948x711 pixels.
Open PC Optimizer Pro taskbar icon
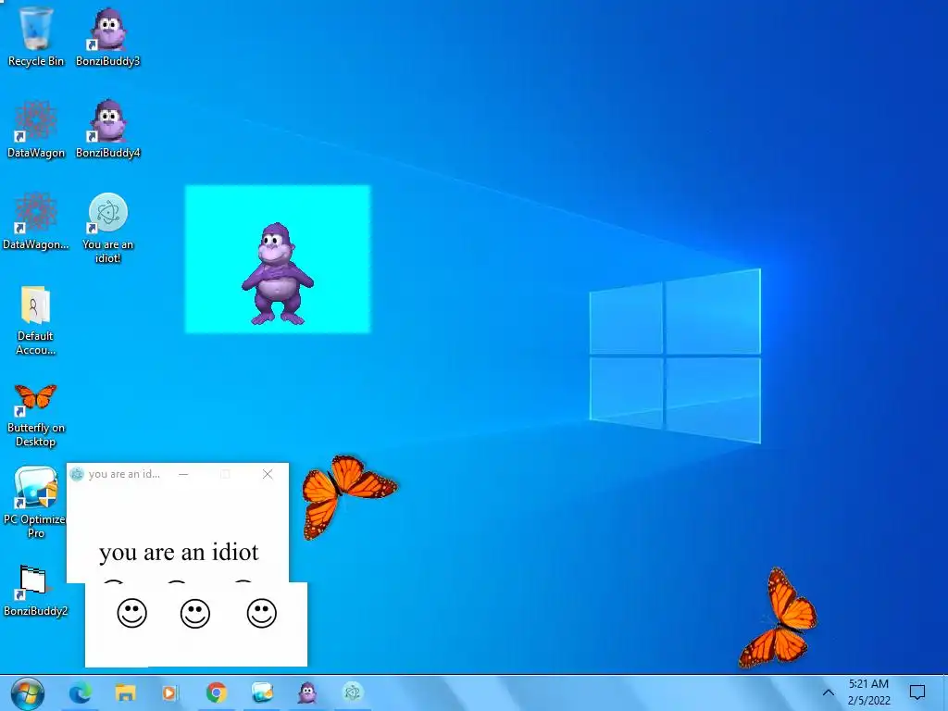click(x=262, y=692)
